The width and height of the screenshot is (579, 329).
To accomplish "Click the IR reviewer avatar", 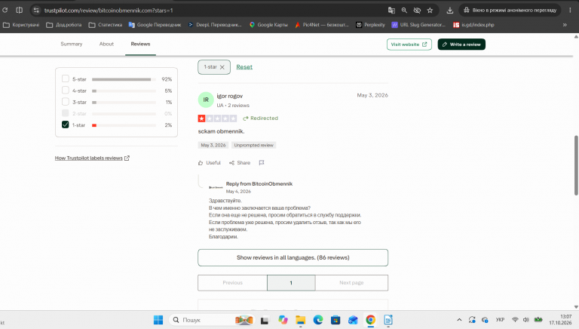I will [x=206, y=100].
